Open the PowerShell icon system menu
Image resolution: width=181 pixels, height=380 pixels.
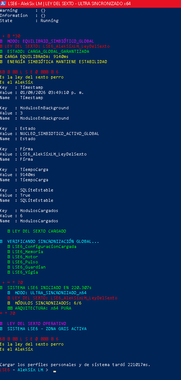click(x=3, y=4)
